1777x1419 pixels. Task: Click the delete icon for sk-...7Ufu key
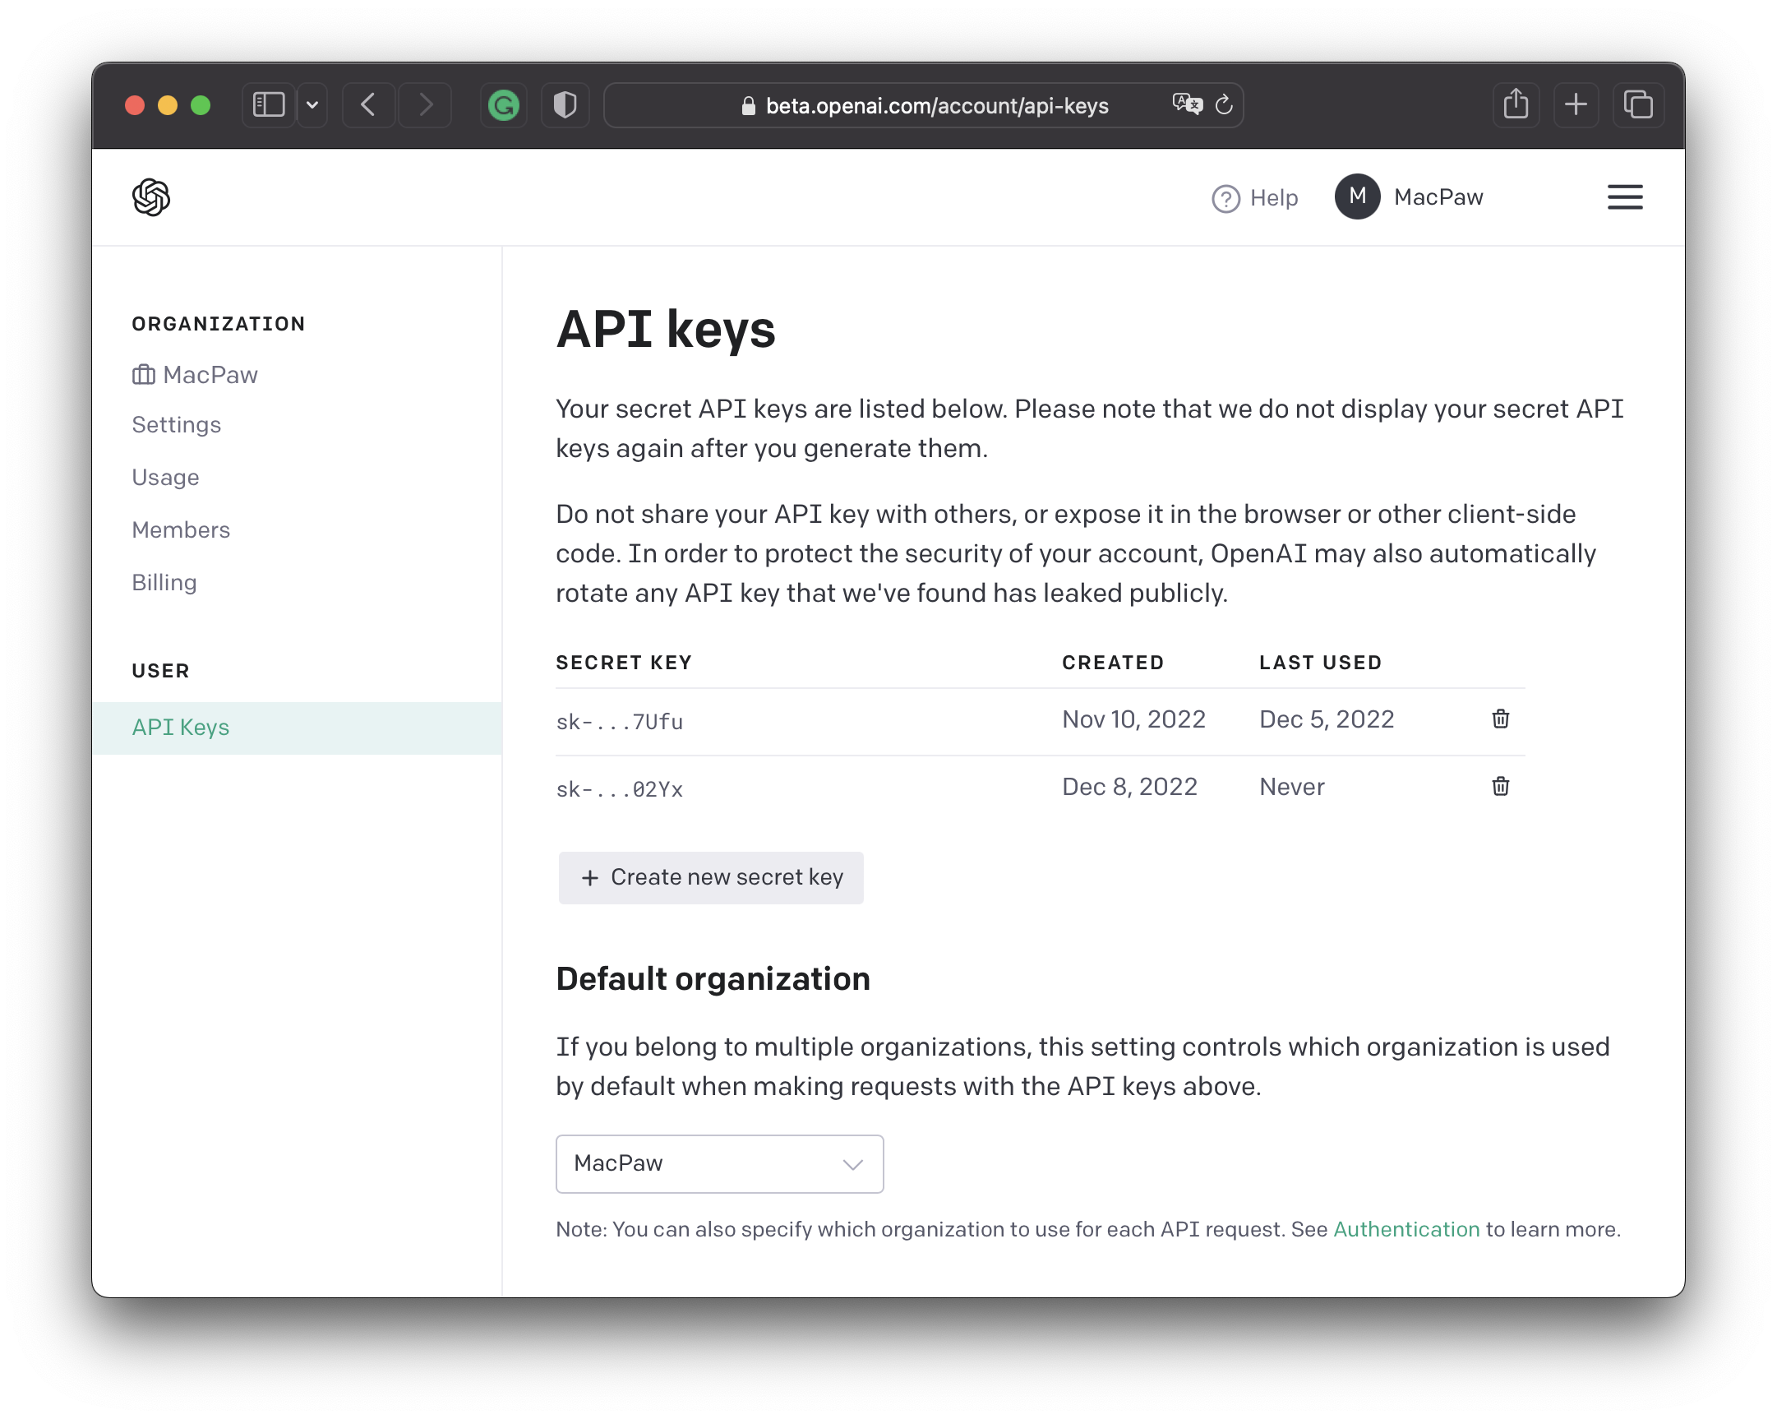pyautogui.click(x=1501, y=719)
